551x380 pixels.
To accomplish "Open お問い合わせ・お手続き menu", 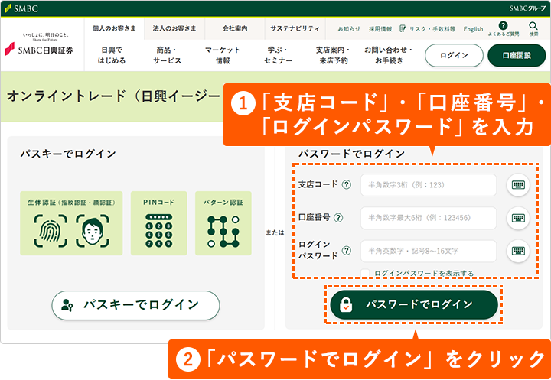I will 389,55.
